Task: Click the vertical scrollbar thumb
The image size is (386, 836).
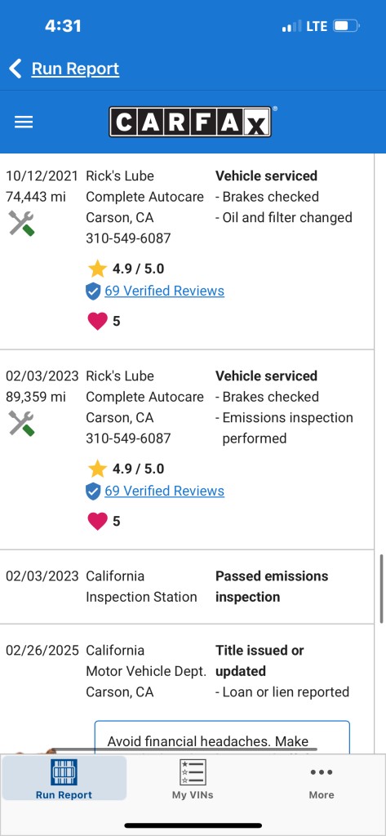Action: pyautogui.click(x=381, y=589)
